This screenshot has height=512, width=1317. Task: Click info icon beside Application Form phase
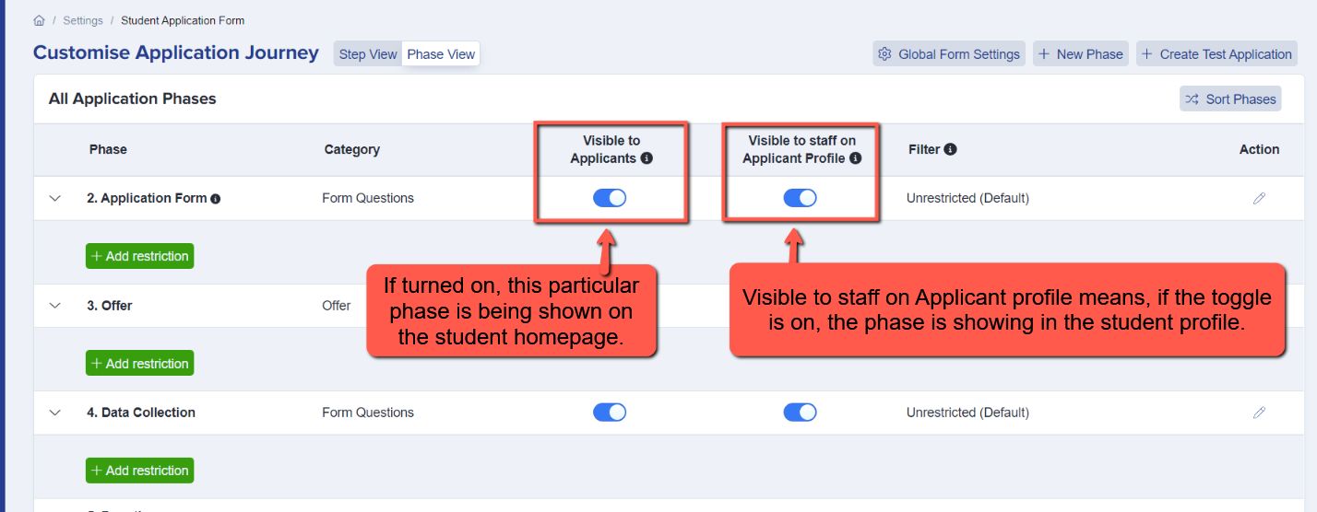[216, 198]
